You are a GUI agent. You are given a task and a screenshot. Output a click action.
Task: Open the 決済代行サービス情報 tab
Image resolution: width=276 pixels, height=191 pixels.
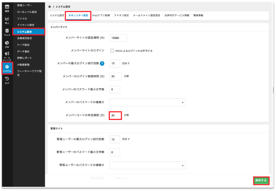pyautogui.click(x=176, y=15)
